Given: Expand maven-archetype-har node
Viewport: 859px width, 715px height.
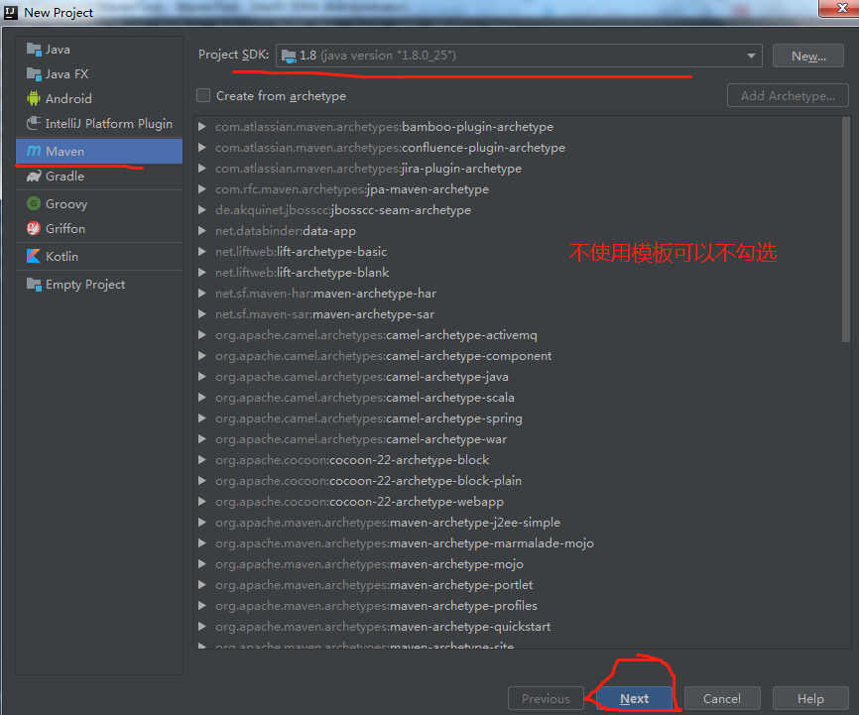Looking at the screenshot, I should coord(202,294).
